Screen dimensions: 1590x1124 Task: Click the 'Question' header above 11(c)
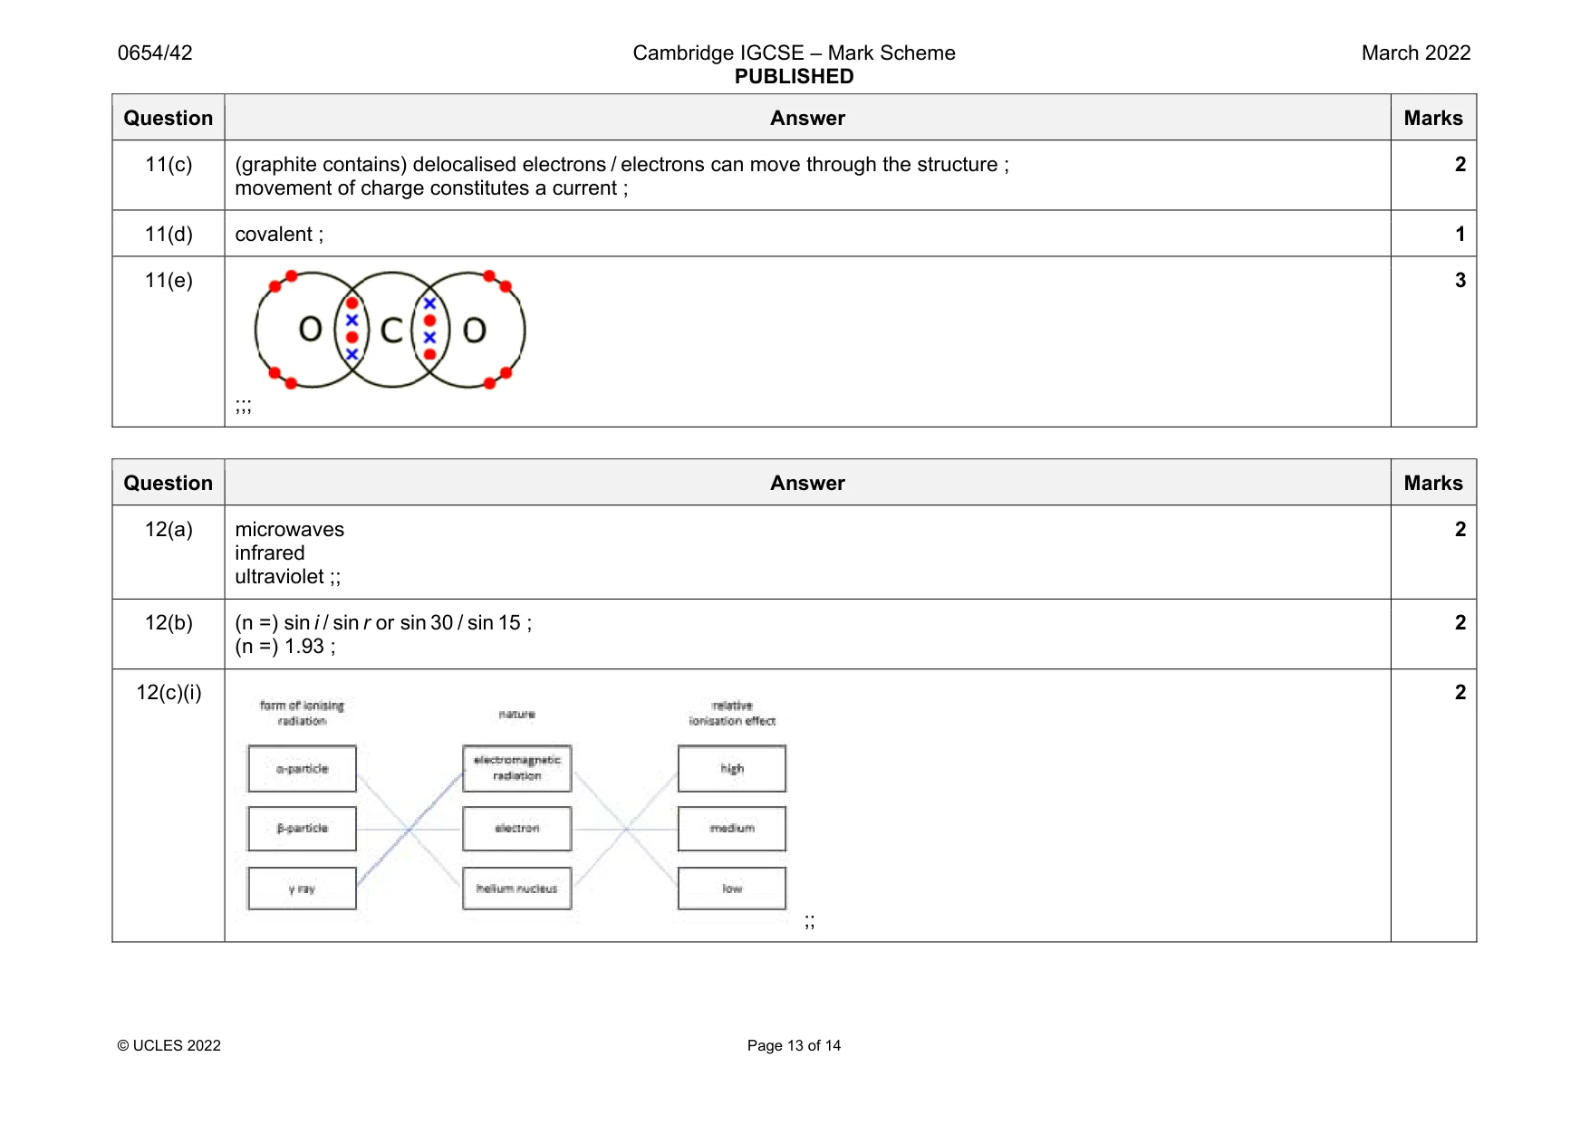point(169,118)
